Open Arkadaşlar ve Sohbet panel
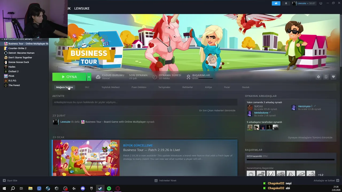This screenshot has height=192, width=342. pyautogui.click(x=327, y=181)
